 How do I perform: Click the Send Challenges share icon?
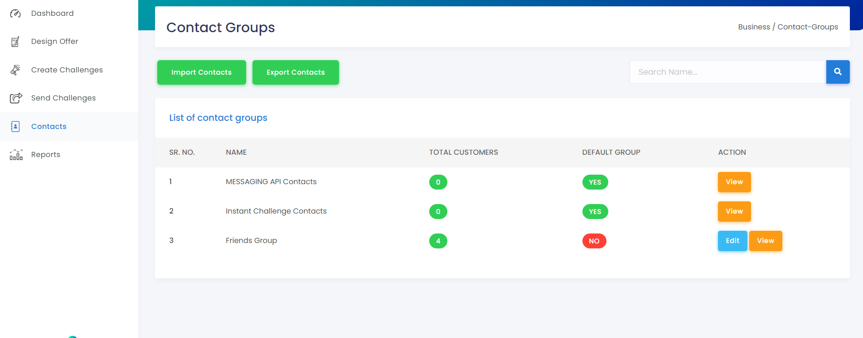tap(16, 98)
